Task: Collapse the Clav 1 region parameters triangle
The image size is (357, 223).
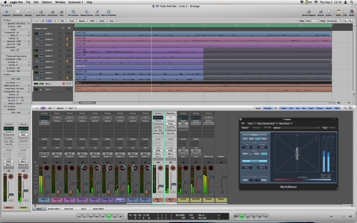Action: click(4, 20)
